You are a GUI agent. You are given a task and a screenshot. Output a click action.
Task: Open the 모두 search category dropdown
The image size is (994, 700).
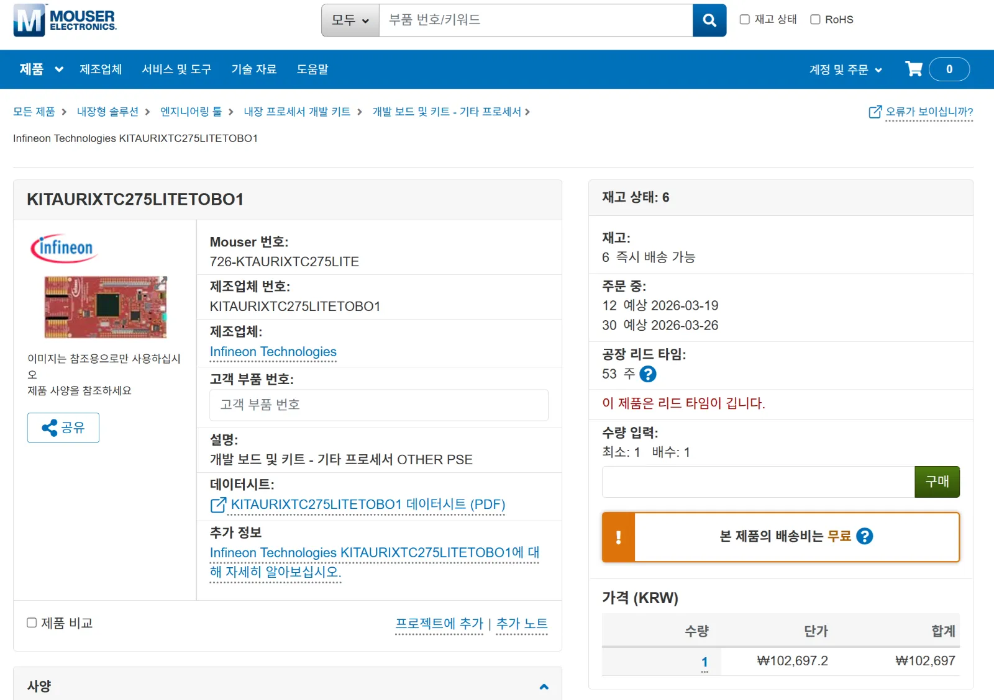350,20
